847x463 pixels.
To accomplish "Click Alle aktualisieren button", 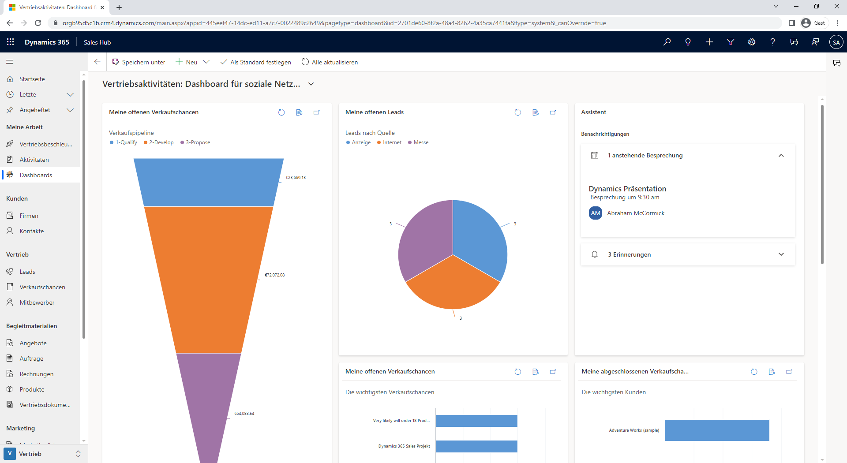I will 330,62.
